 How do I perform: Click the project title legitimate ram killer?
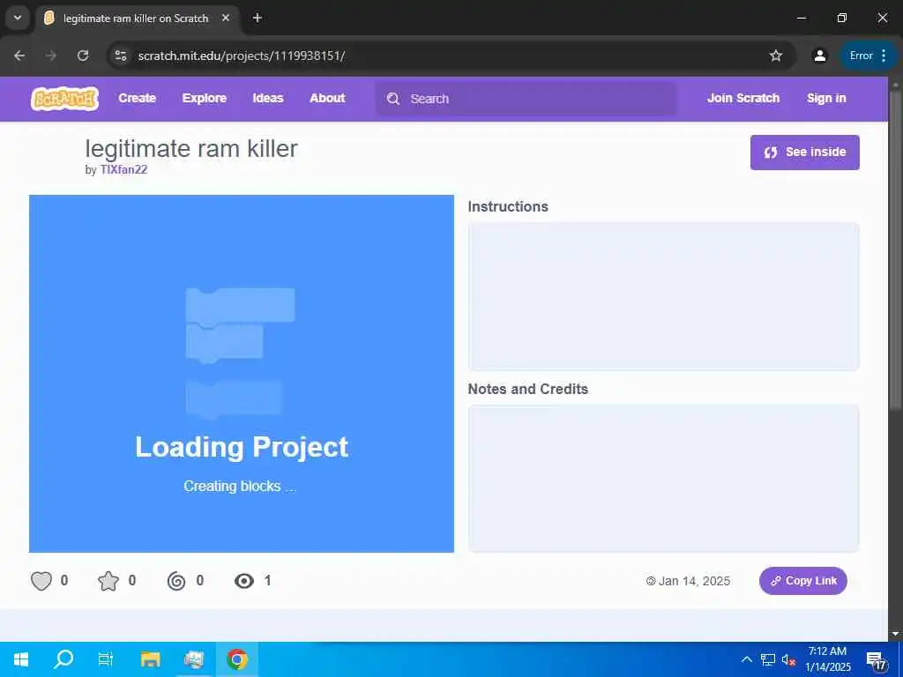coord(191,148)
